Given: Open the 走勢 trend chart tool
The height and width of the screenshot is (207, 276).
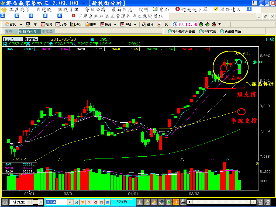Looking at the screenshot, I should point(61,24).
